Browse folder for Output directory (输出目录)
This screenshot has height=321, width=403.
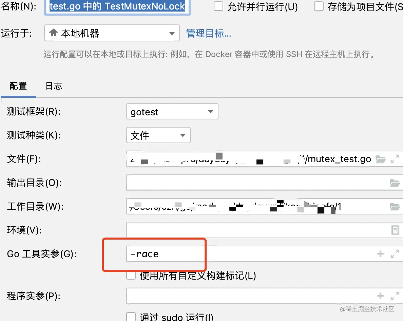[x=395, y=183]
